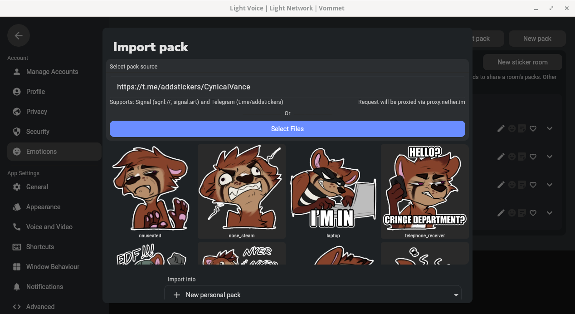Select the nauseated sticker thumbnail
This screenshot has width=575, height=314.
[x=150, y=191]
